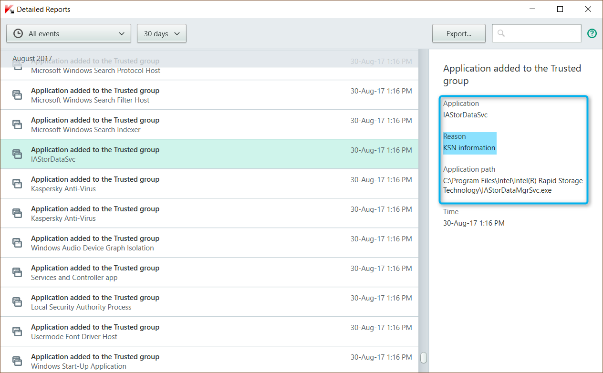Click the timestamp on the Windows Start-Up Application row
Image resolution: width=603 pixels, height=373 pixels.
(x=381, y=357)
